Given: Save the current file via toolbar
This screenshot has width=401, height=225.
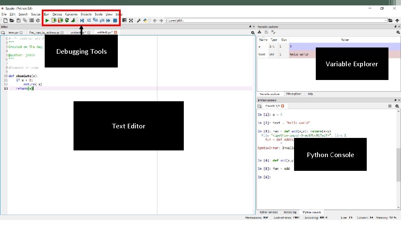Looking at the screenshot, I should click(18, 20).
